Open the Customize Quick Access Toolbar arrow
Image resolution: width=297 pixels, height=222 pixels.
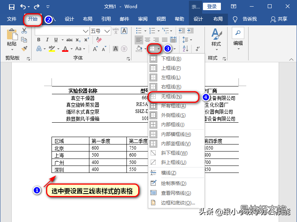point(48,7)
